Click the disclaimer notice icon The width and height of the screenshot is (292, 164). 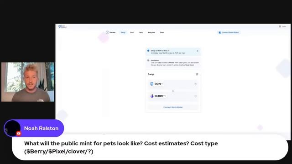tap(148, 61)
